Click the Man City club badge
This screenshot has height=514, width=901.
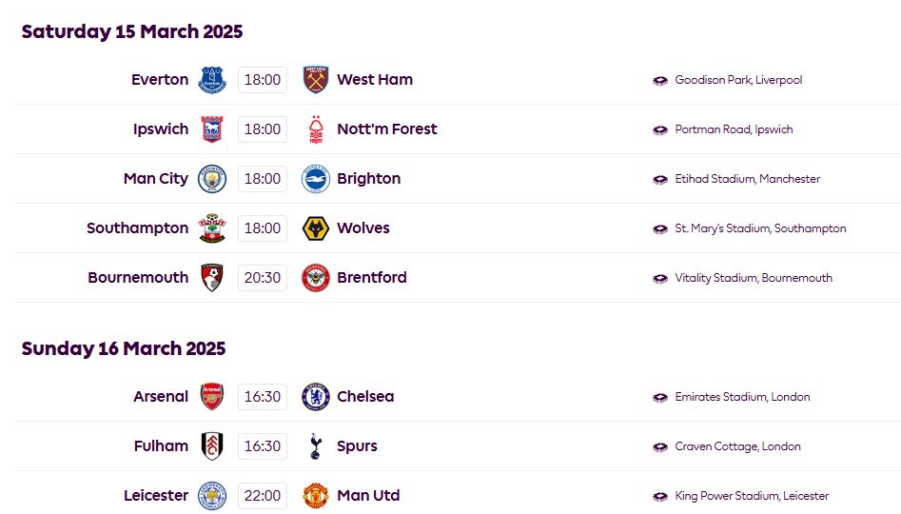click(212, 179)
